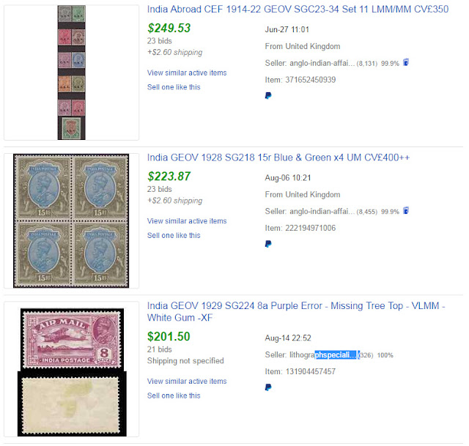Click "Sell one like this" under the $223.87 item

pos(174,236)
